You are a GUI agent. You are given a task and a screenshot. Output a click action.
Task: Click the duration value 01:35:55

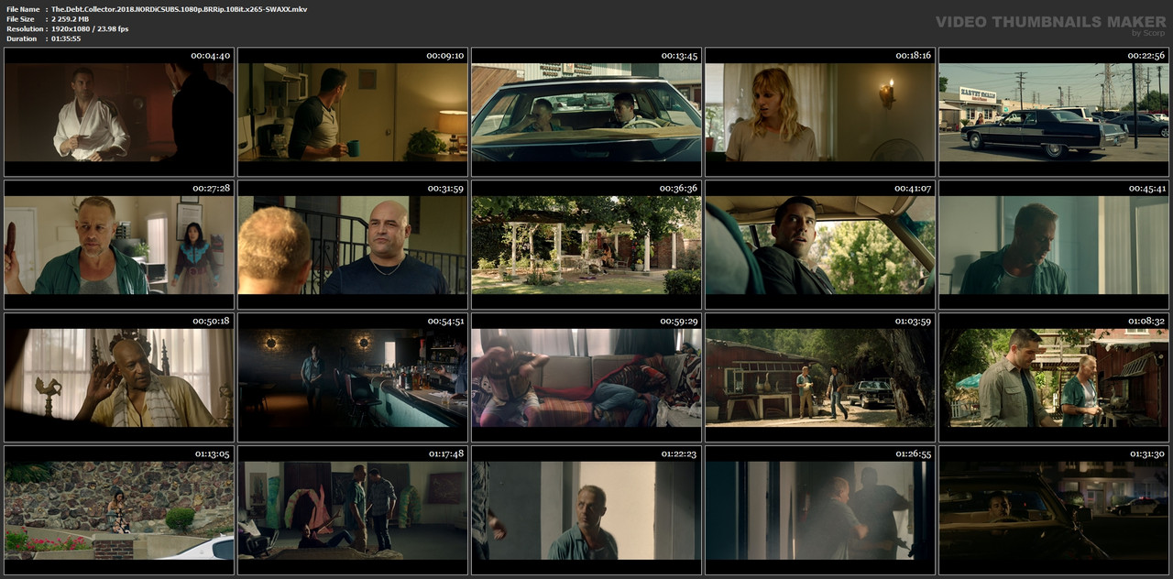coord(66,38)
